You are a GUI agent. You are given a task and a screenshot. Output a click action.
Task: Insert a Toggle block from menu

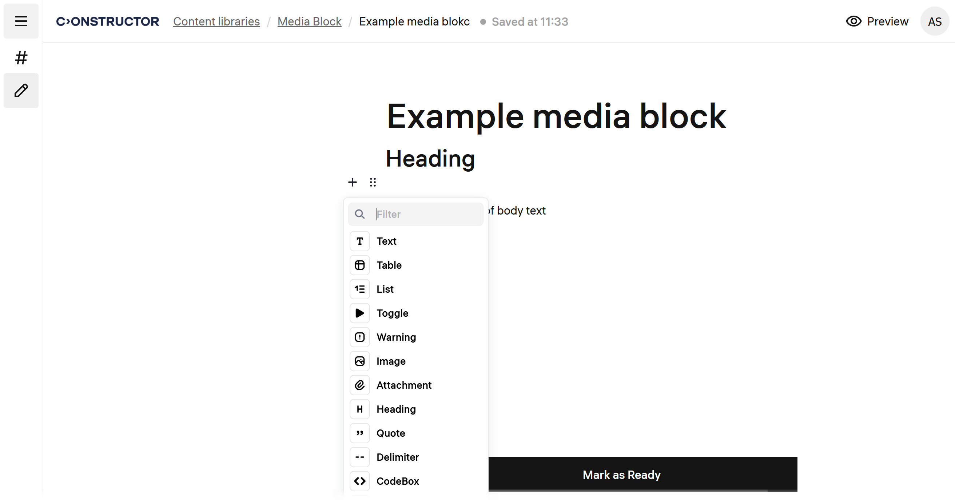click(x=392, y=313)
